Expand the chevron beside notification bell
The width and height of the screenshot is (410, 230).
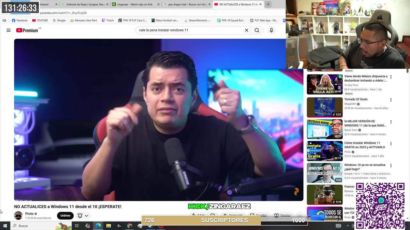(86, 216)
